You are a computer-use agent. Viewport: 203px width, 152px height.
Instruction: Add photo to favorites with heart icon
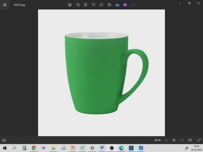[94, 5]
